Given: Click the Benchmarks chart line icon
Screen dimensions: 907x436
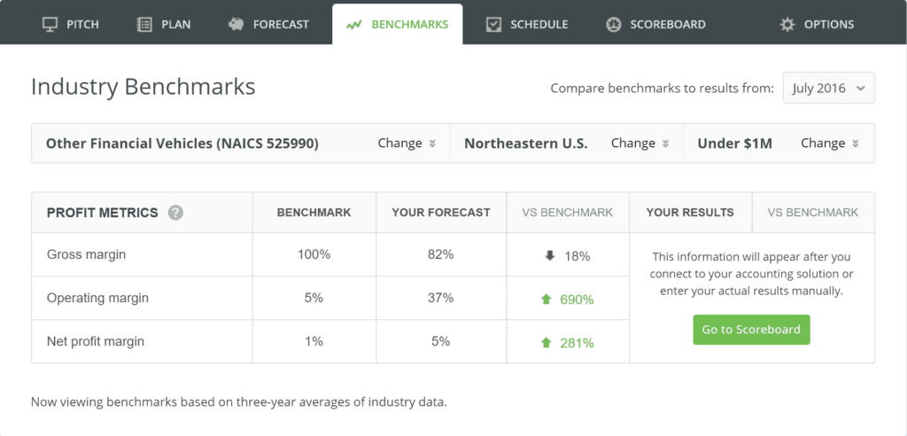Looking at the screenshot, I should (353, 25).
